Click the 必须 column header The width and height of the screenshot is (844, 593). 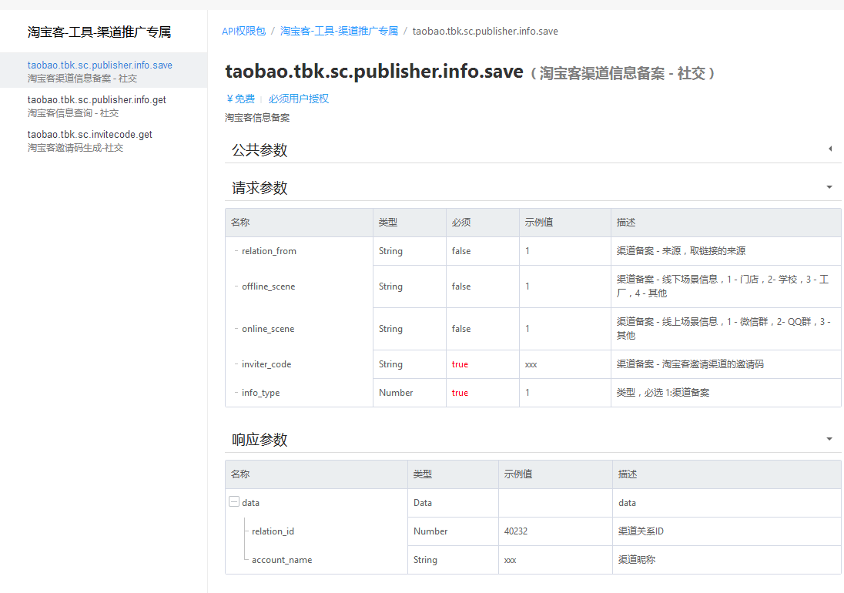point(461,223)
